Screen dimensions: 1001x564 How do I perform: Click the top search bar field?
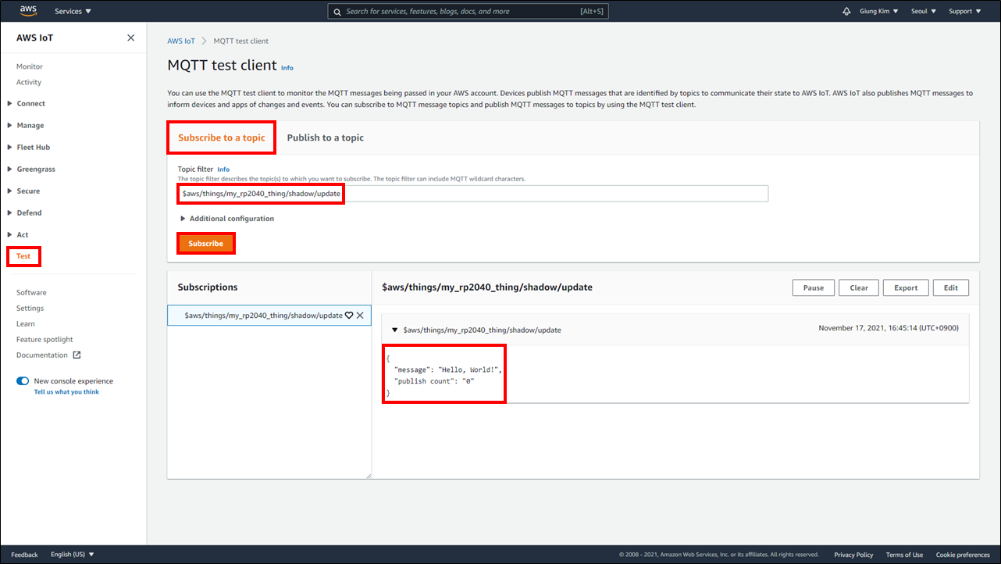pos(468,12)
